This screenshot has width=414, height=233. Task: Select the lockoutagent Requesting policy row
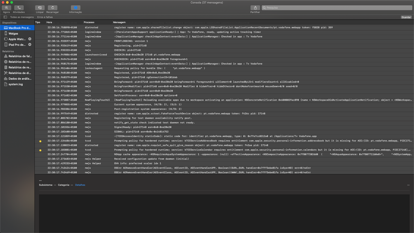pos(224,68)
